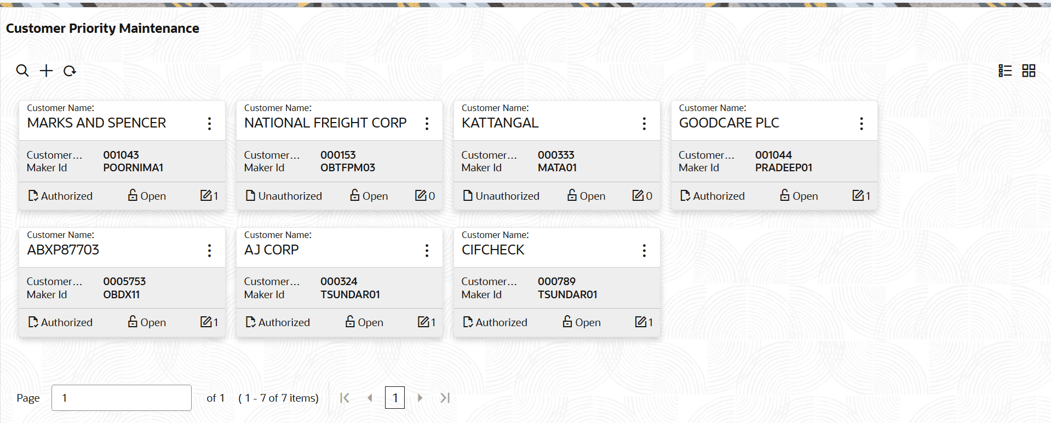The image size is (1051, 423).
Task: Add a new customer priority record
Action: point(47,71)
